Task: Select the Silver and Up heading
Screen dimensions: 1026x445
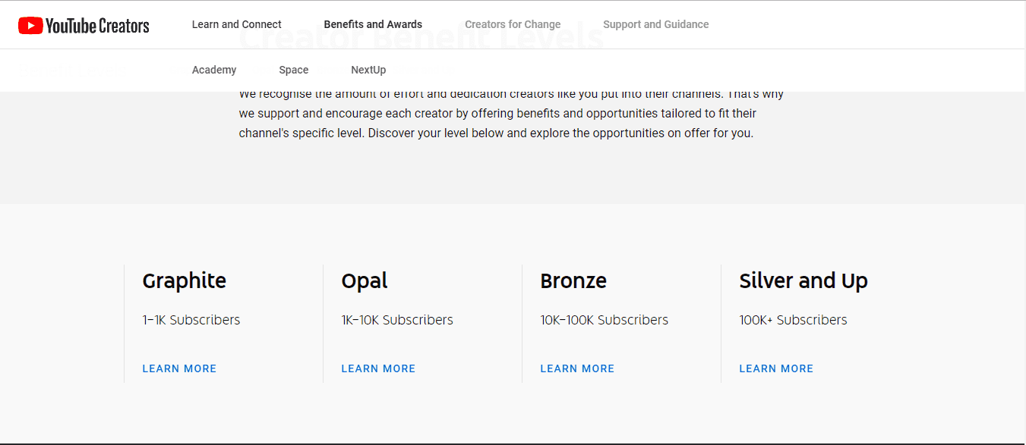Action: pos(803,281)
